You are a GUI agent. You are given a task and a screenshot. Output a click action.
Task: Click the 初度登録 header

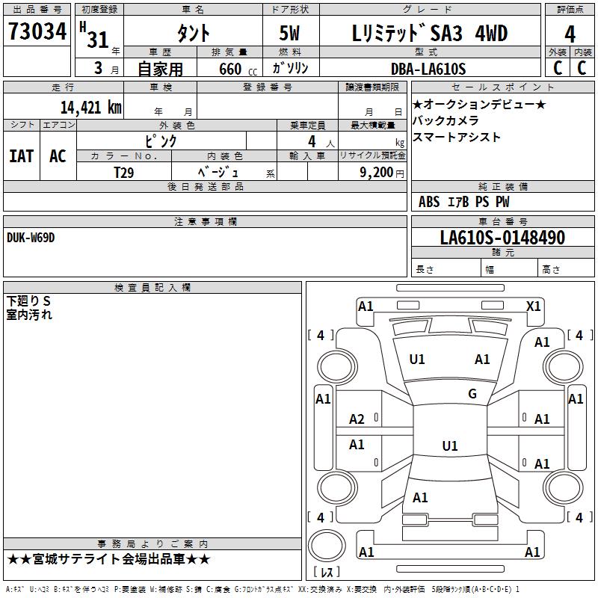[x=99, y=10]
